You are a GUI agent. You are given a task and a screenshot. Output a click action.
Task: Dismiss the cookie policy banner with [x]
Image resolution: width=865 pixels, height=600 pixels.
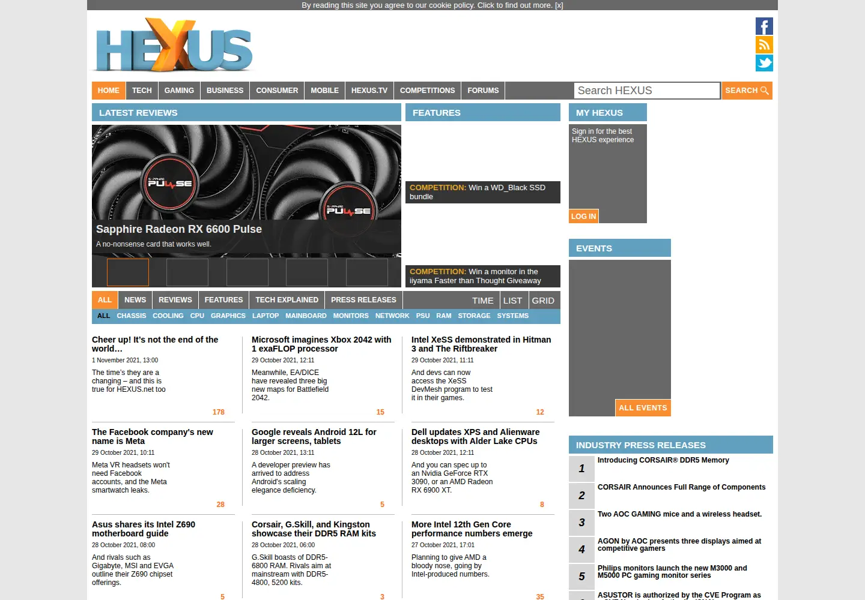(559, 5)
